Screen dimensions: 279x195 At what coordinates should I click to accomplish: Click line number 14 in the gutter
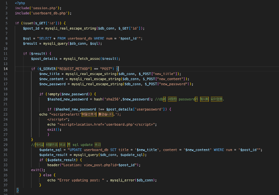pyautogui.click(x=6, y=69)
